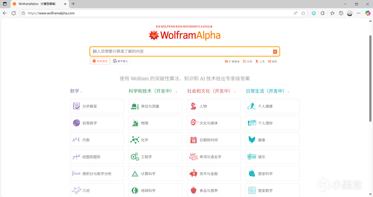The image size is (373, 197).
Task: Open the 单位与测量 scale icon
Action: [x=135, y=106]
